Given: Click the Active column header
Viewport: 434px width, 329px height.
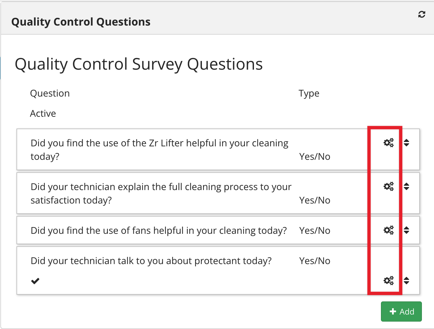Looking at the screenshot, I should pyautogui.click(x=43, y=113).
